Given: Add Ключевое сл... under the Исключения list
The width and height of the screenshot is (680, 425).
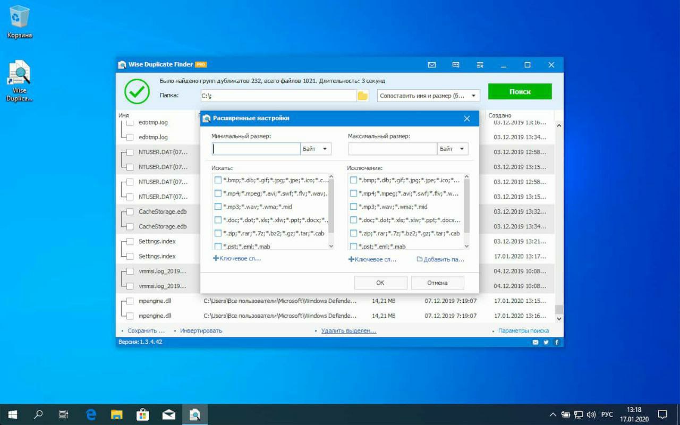Looking at the screenshot, I should tap(372, 259).
